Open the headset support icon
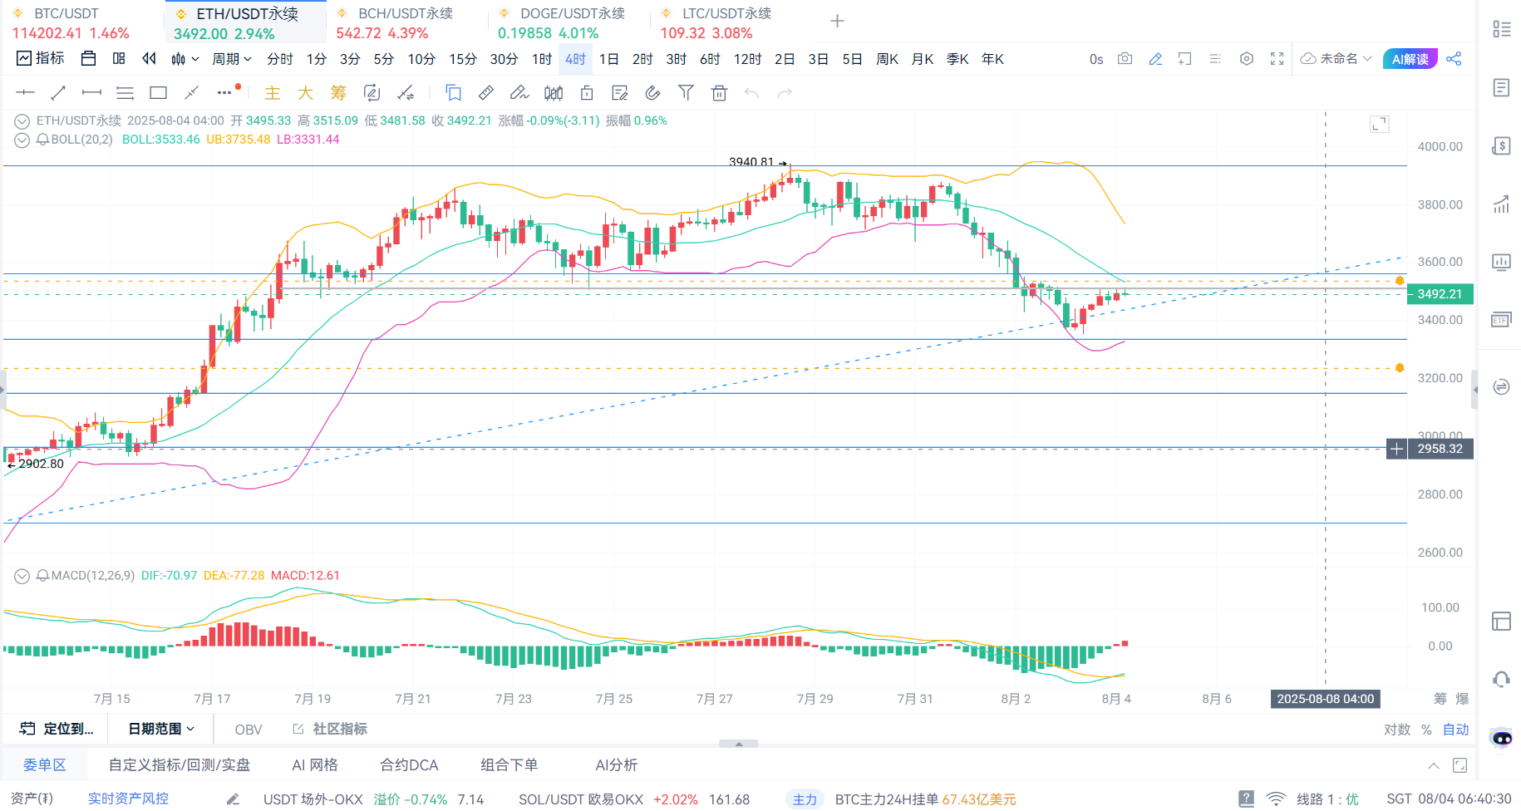1521x811 pixels. (x=1501, y=679)
